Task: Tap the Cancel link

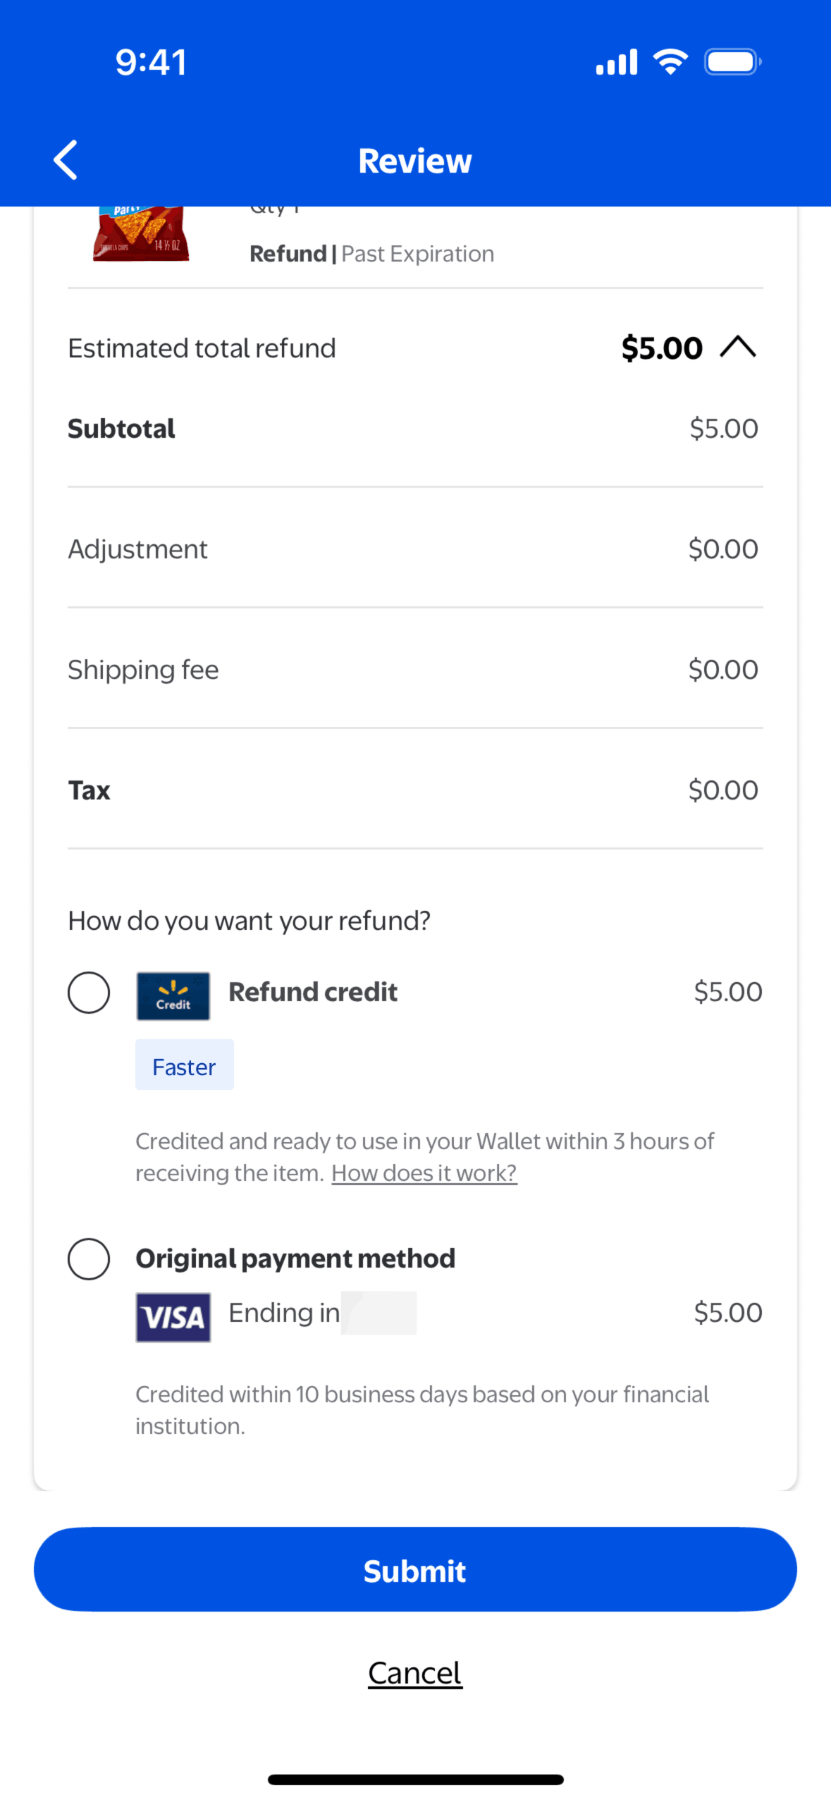Action: pyautogui.click(x=414, y=1673)
